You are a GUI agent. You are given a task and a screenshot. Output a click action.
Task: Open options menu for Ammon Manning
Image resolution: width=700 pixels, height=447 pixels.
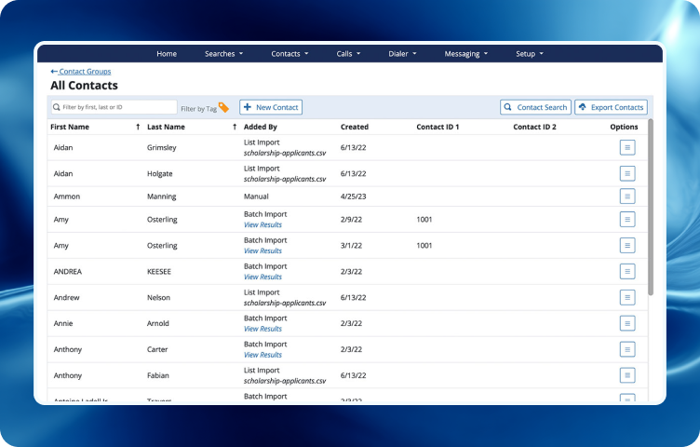[627, 196]
